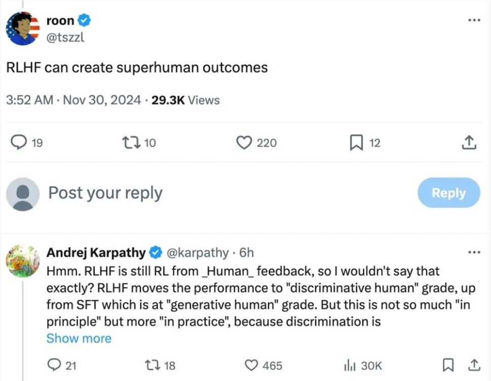The width and height of the screenshot is (491, 381).
Task: Open more options on Karpathy's reply
Action: tap(474, 252)
